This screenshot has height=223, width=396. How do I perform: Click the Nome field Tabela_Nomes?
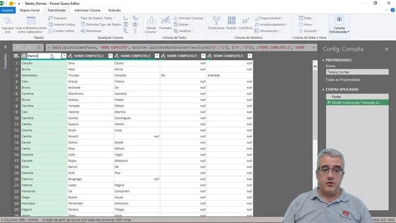click(357, 72)
